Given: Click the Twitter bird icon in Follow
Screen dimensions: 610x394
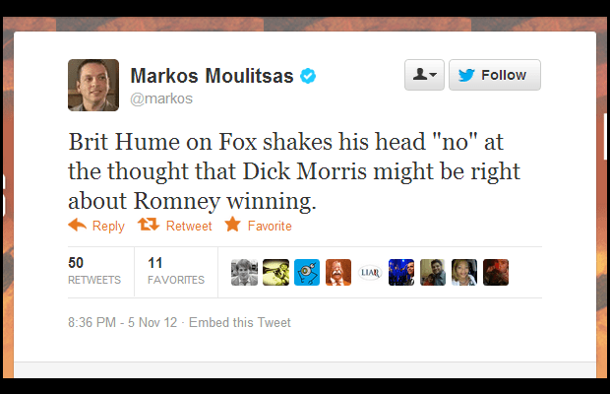Looking at the screenshot, I should (x=466, y=75).
